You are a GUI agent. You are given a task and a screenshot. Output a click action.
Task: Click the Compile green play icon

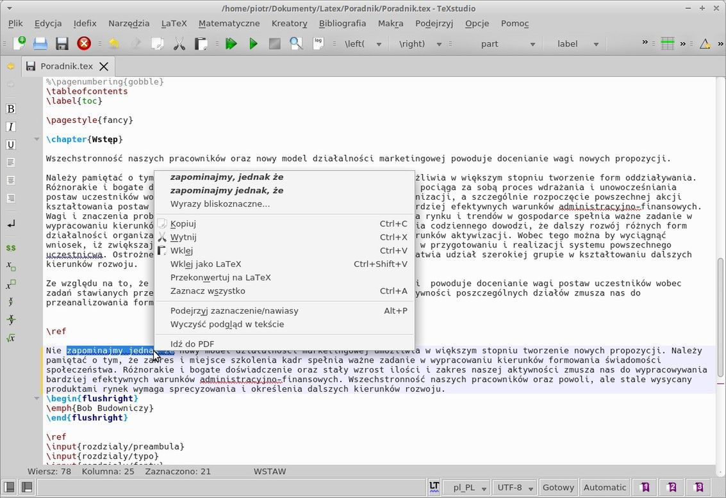coord(253,44)
